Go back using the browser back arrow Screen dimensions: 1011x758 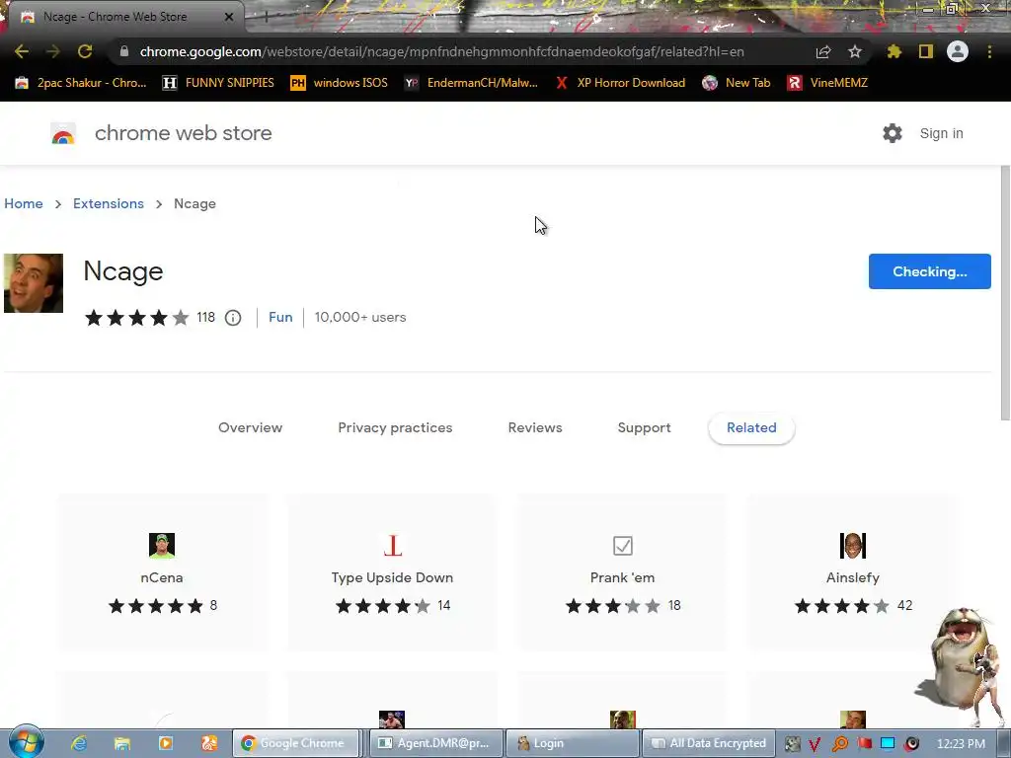[x=22, y=51]
